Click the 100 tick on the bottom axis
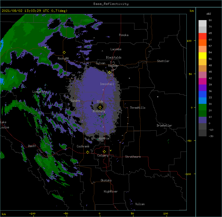 [x=166, y=214]
